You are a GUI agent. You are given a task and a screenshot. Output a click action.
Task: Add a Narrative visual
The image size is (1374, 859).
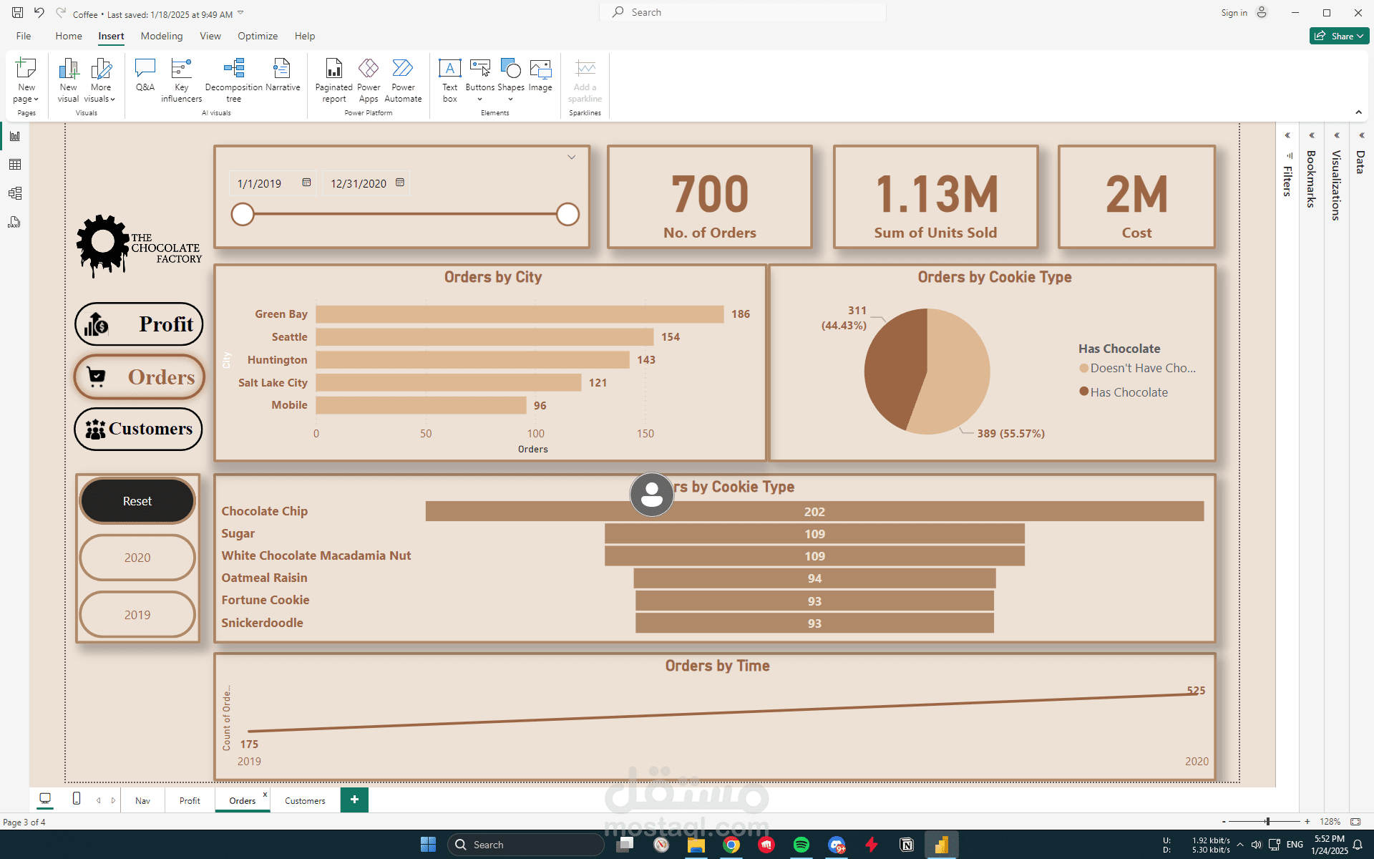coord(283,76)
